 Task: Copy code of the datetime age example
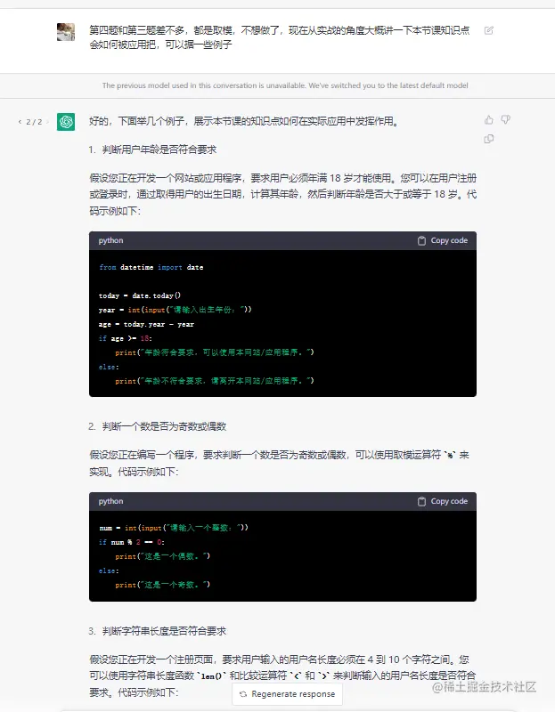point(443,240)
